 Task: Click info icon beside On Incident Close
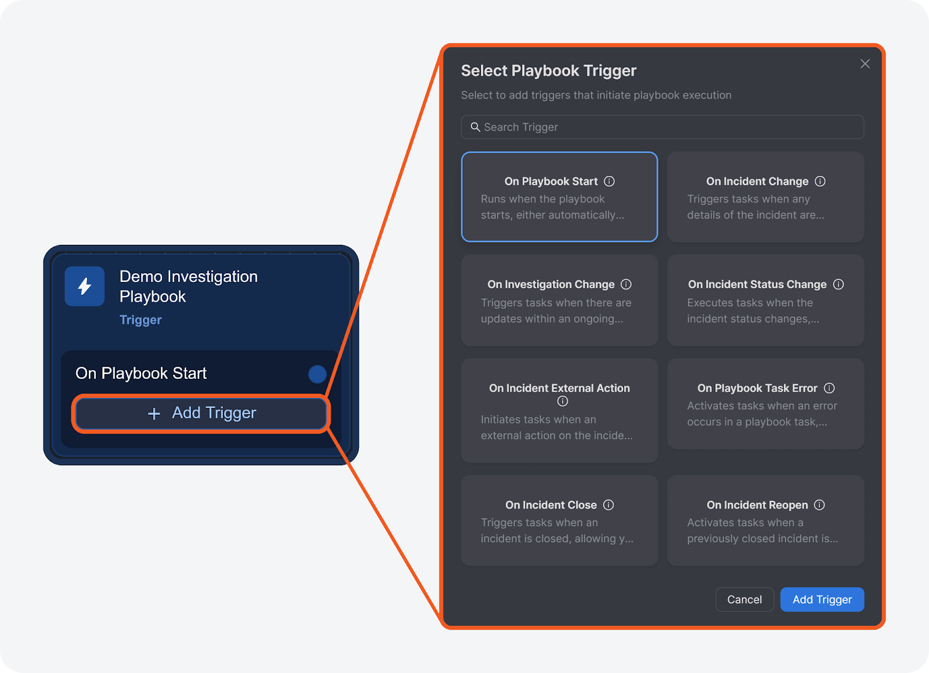point(608,505)
